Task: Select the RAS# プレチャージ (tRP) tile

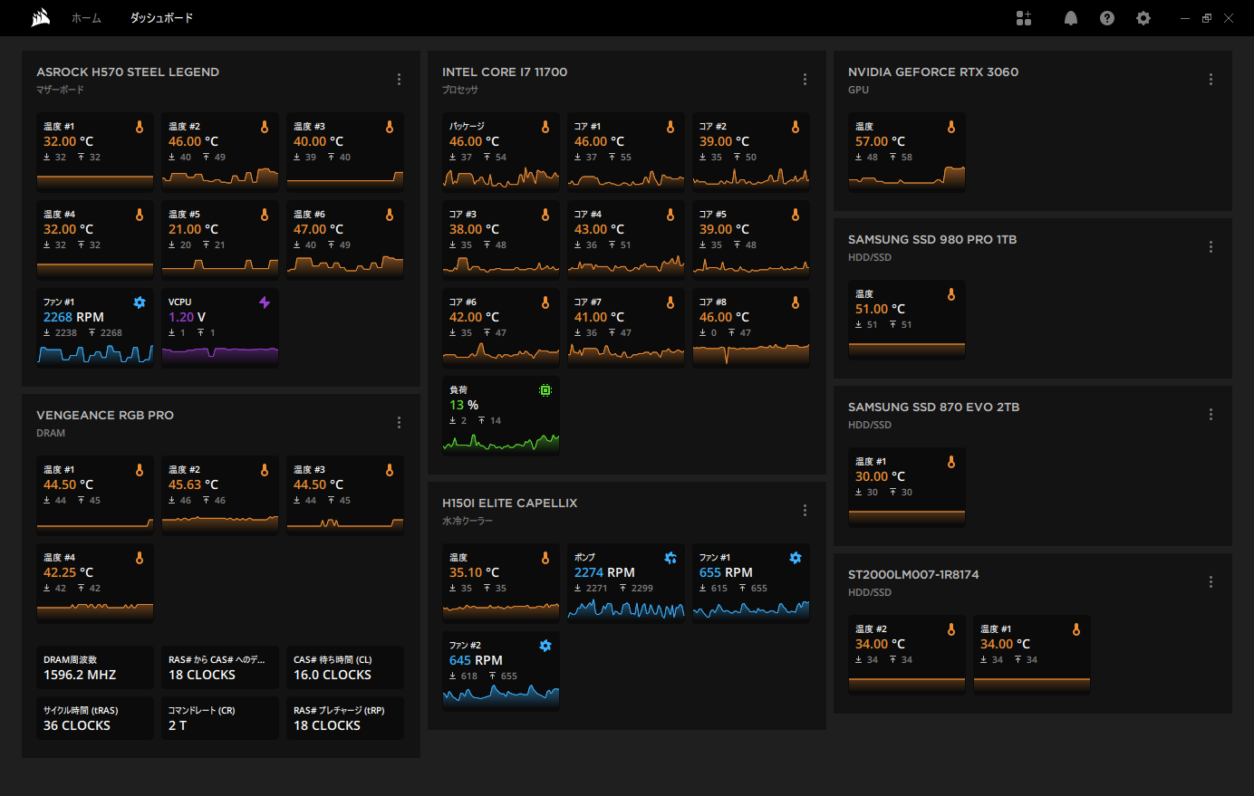Action: coord(345,718)
